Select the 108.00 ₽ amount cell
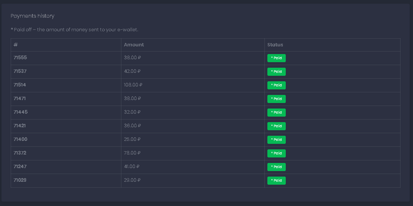Image resolution: width=413 pixels, height=206 pixels. 133,85
